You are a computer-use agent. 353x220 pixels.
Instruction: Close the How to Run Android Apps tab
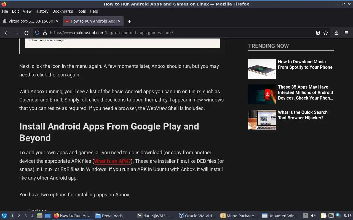point(119,21)
